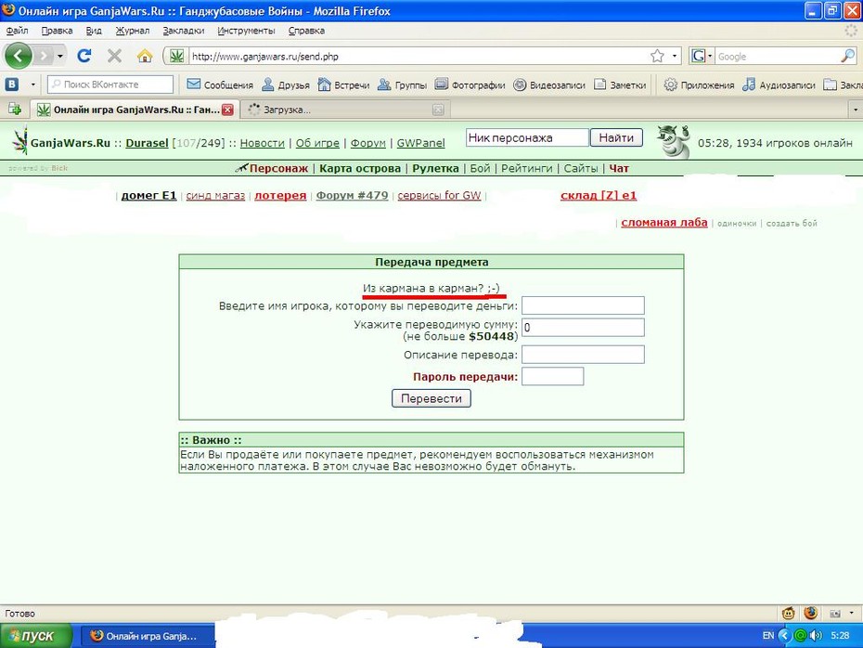Open the сломаная лаба link
Viewport: 863px width, 648px height.
[x=664, y=223]
